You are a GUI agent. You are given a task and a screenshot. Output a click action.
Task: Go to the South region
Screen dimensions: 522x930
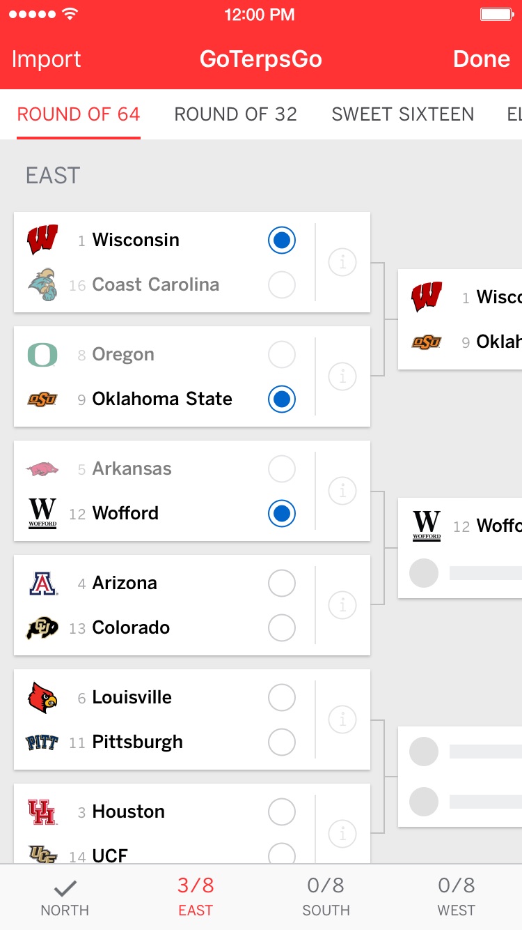pos(326,897)
